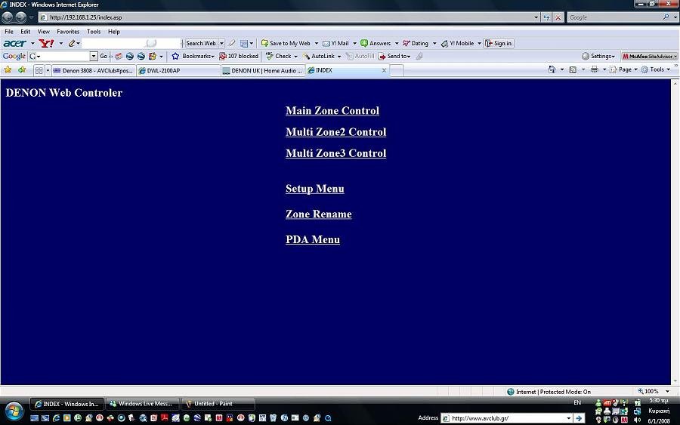Click the Add to Favorites icon
Image resolution: width=680 pixels, height=425 pixels.
coord(22,69)
